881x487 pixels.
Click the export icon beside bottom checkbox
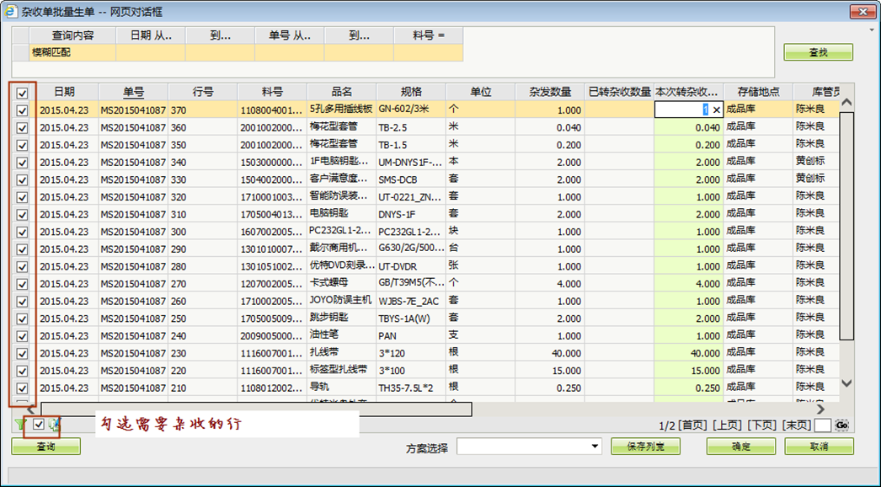[54, 425]
